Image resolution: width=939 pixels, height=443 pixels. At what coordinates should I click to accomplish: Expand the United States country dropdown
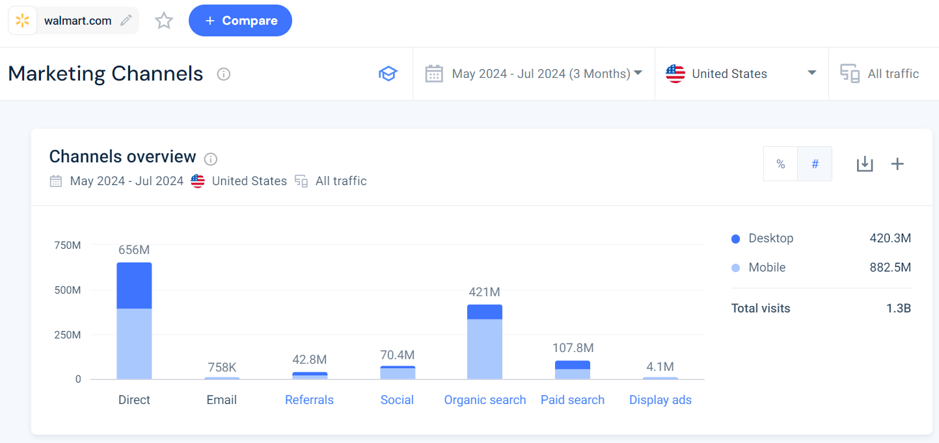pos(741,73)
